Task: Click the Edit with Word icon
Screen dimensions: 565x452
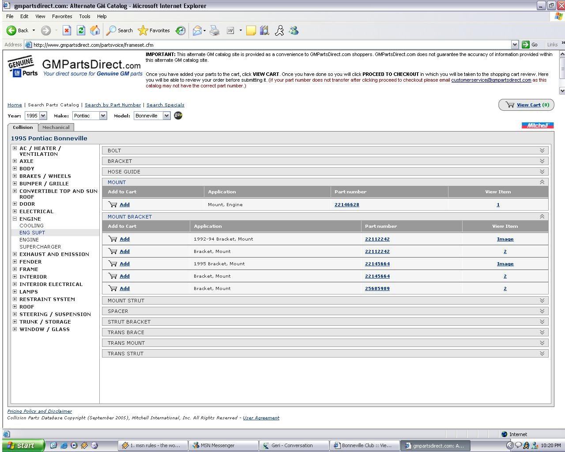Action: click(230, 30)
